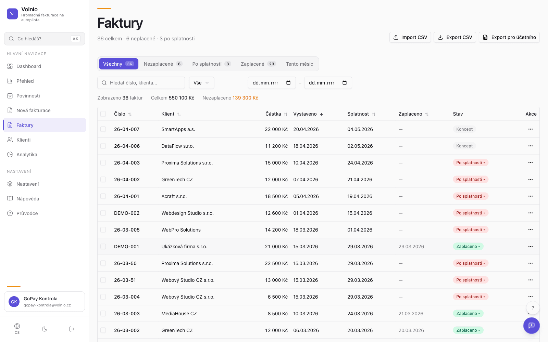Open actions menu for invoice 26-04-006

(x=531, y=146)
